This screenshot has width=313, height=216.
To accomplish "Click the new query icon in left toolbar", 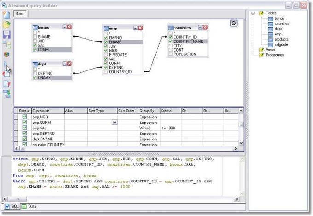I will (6, 15).
